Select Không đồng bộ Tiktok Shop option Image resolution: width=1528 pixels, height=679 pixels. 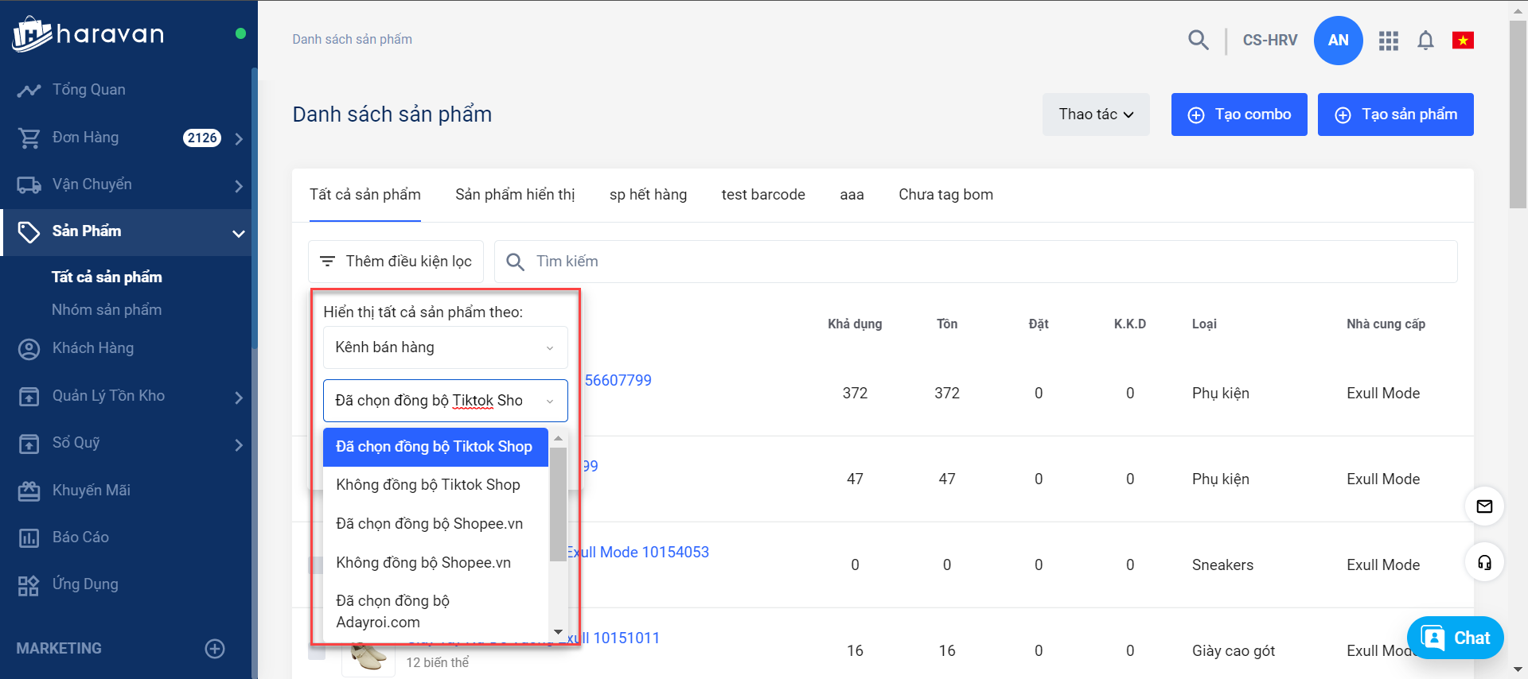(428, 485)
